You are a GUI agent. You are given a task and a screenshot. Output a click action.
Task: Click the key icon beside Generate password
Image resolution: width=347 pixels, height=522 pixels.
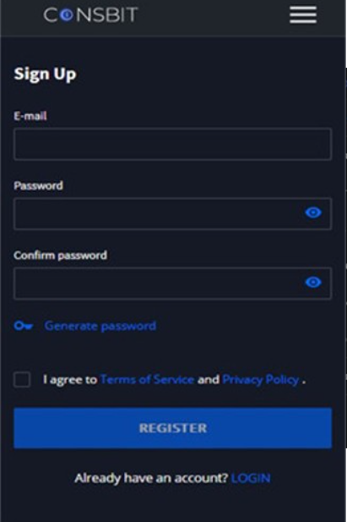[x=24, y=326]
